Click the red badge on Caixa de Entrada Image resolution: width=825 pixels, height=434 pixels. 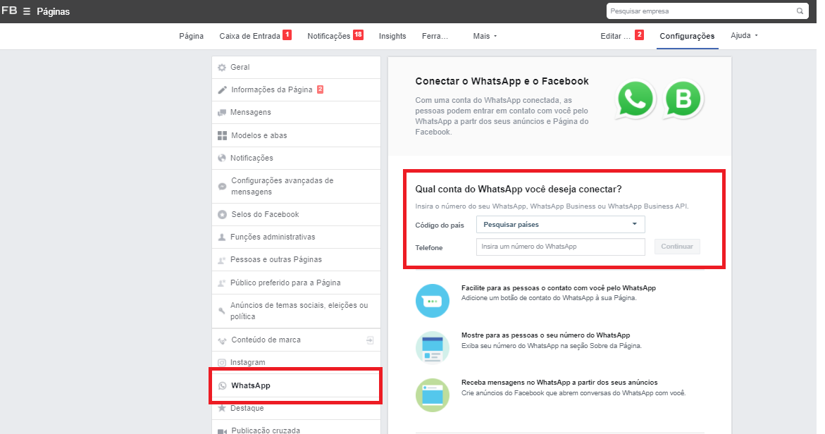coord(287,35)
